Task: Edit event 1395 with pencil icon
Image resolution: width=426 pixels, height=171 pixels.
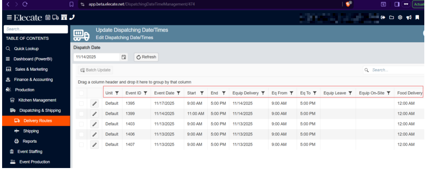Action: point(95,103)
